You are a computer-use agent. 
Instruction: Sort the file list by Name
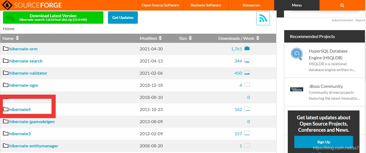(x=11, y=38)
